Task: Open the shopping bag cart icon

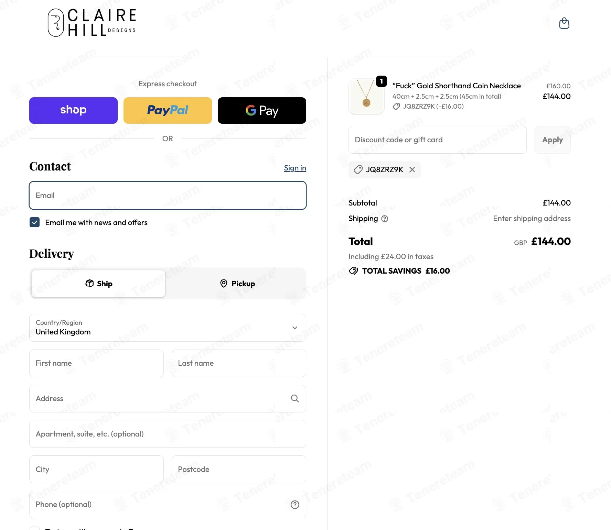Action: tap(564, 23)
